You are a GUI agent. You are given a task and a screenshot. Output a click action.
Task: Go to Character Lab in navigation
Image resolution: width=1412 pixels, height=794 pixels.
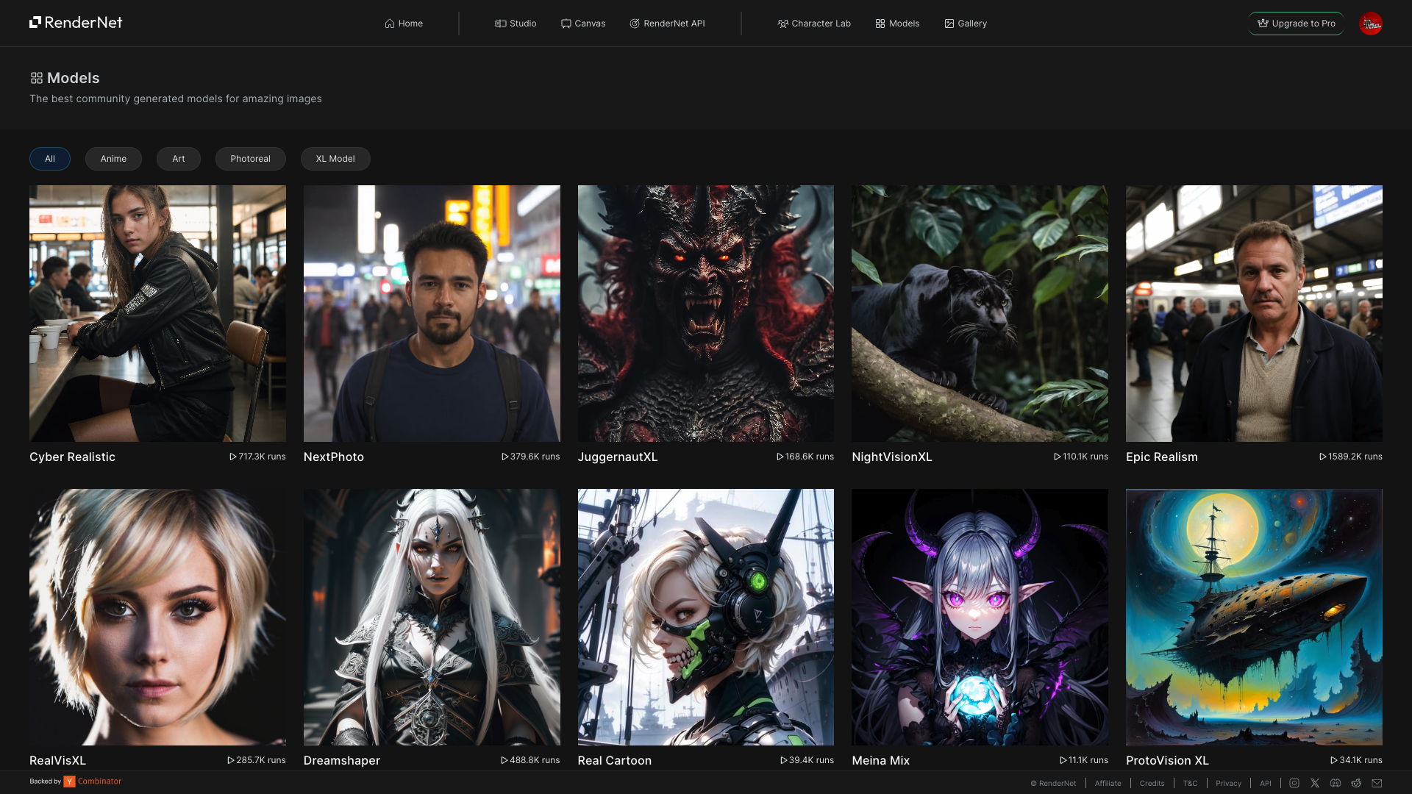click(814, 24)
